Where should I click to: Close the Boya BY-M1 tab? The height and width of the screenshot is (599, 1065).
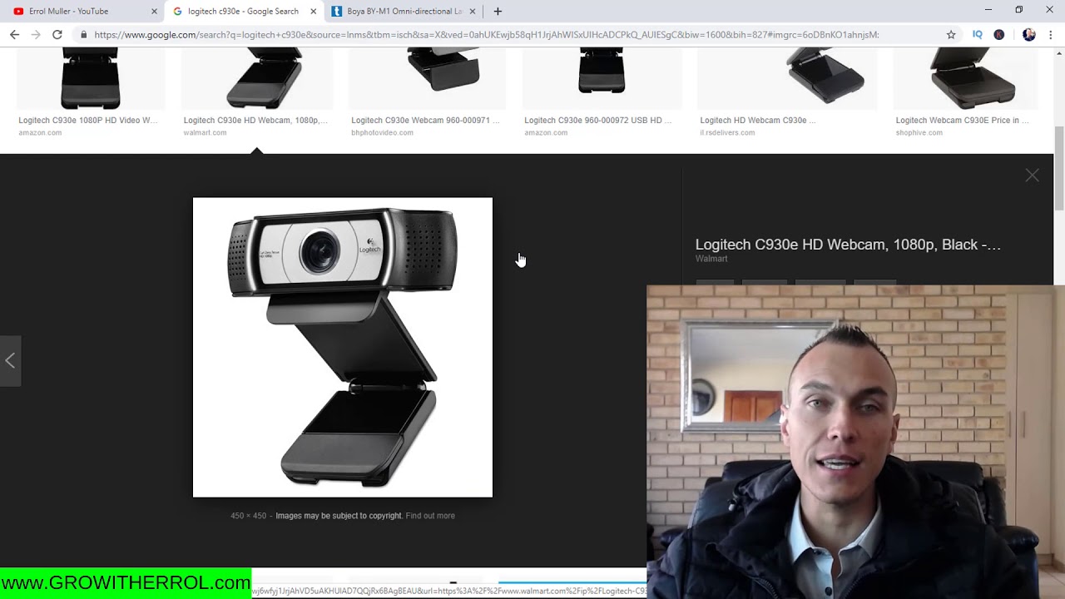473,12
